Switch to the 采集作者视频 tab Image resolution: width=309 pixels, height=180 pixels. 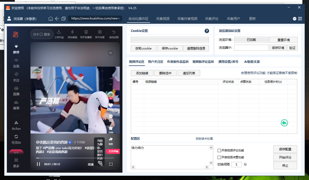coord(187,19)
